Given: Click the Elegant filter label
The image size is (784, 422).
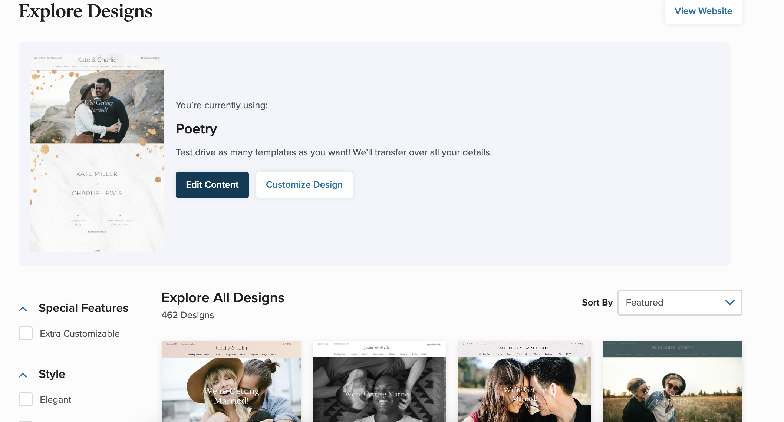Looking at the screenshot, I should (55, 399).
